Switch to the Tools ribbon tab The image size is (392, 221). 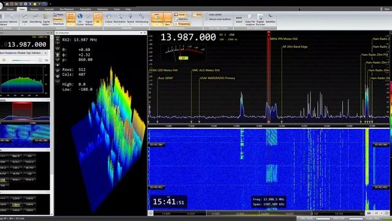[117, 9]
